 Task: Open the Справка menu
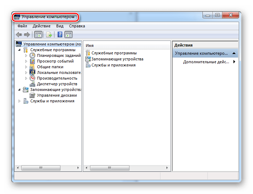tap(77, 26)
